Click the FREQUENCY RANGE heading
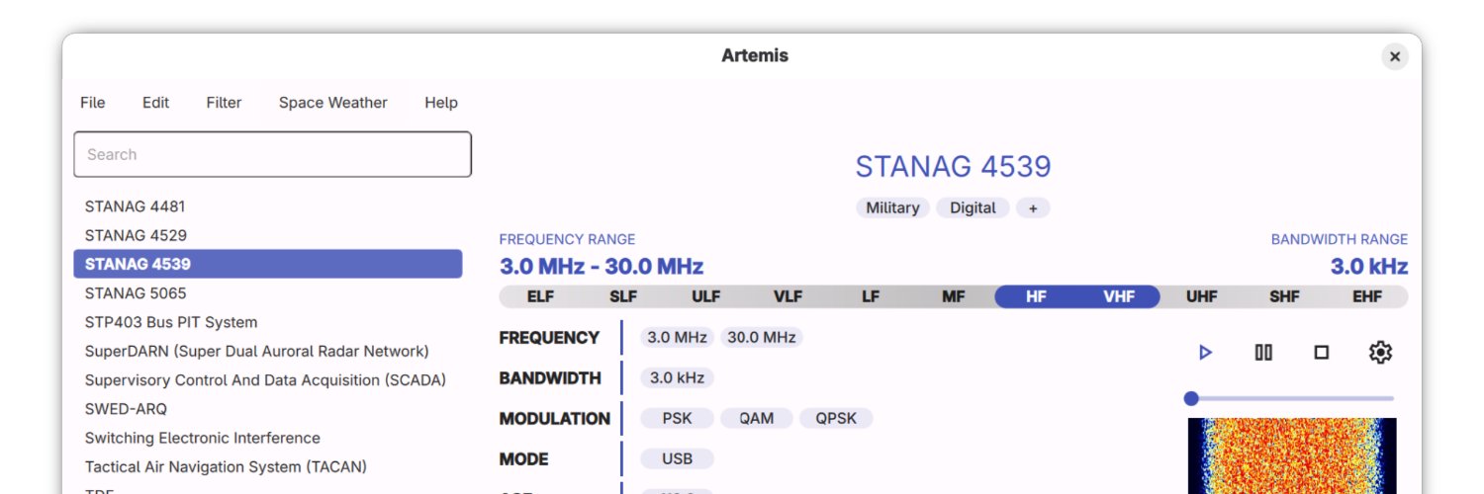Viewport: 1484px width, 494px height. [x=567, y=239]
